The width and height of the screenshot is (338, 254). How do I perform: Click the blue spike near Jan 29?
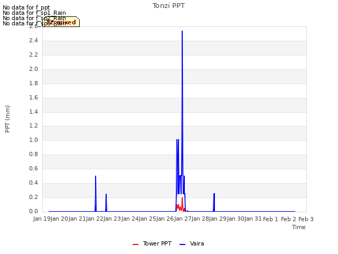[214, 194]
